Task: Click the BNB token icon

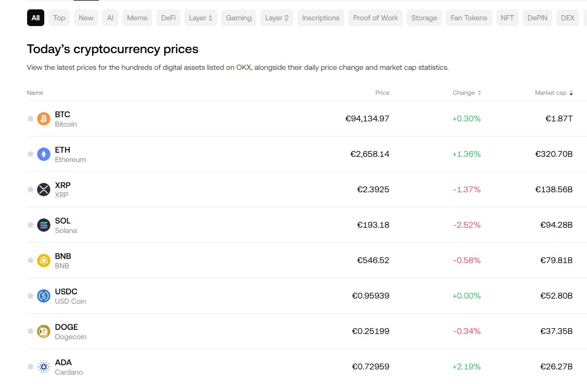Action: 43,260
